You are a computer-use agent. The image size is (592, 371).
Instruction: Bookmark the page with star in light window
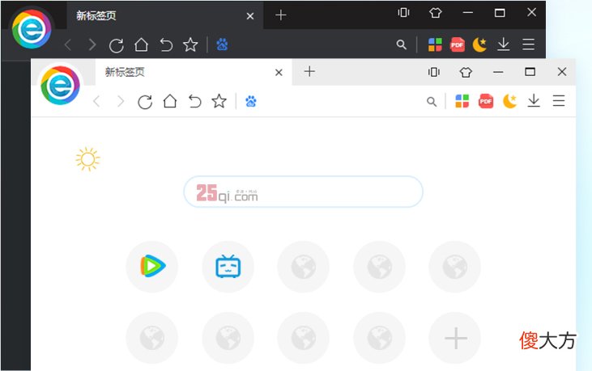coord(219,101)
